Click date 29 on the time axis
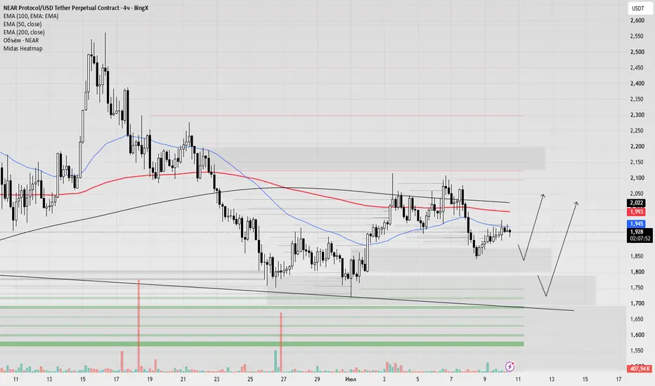The width and height of the screenshot is (655, 386). coord(317,379)
